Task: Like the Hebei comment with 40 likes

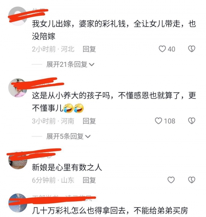Action: click(162, 49)
